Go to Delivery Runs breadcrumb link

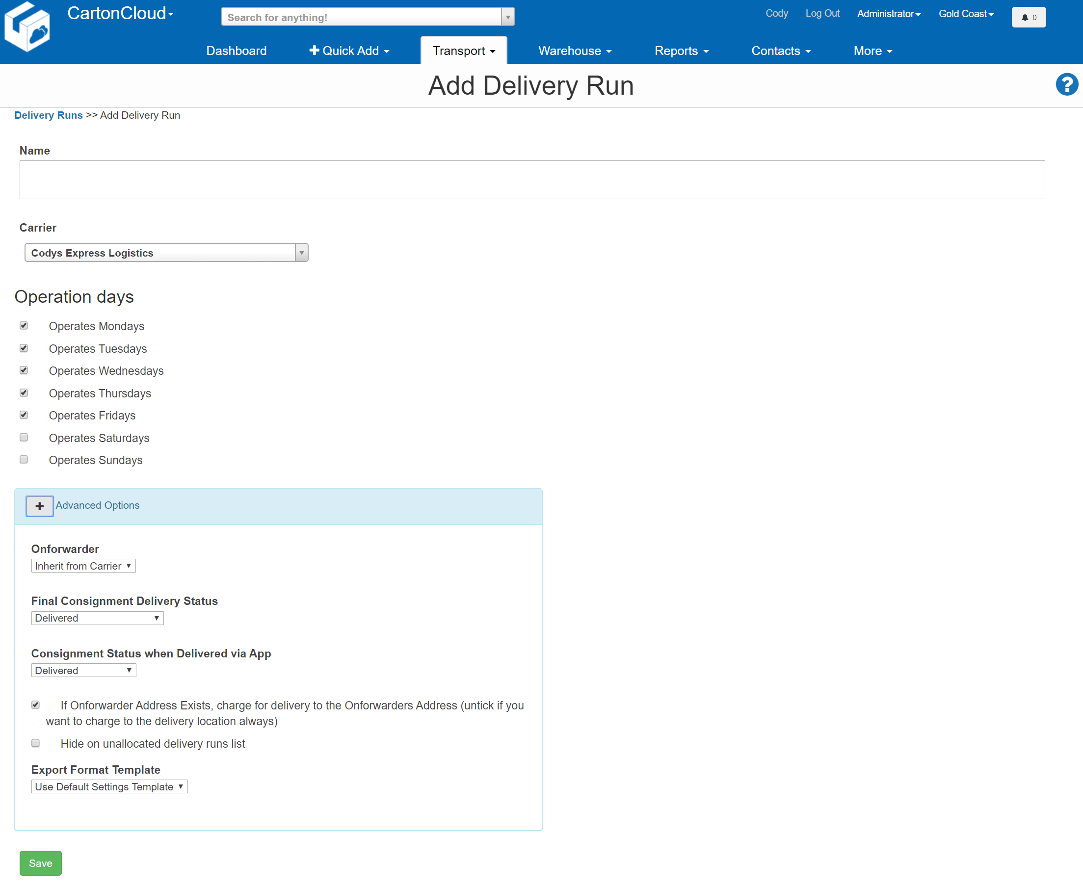(x=49, y=115)
